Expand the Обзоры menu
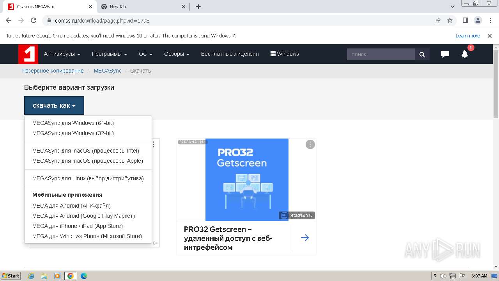The image size is (499, 281). tap(177, 54)
